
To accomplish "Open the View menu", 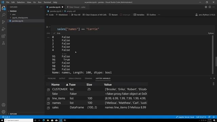I will point(29,2).
